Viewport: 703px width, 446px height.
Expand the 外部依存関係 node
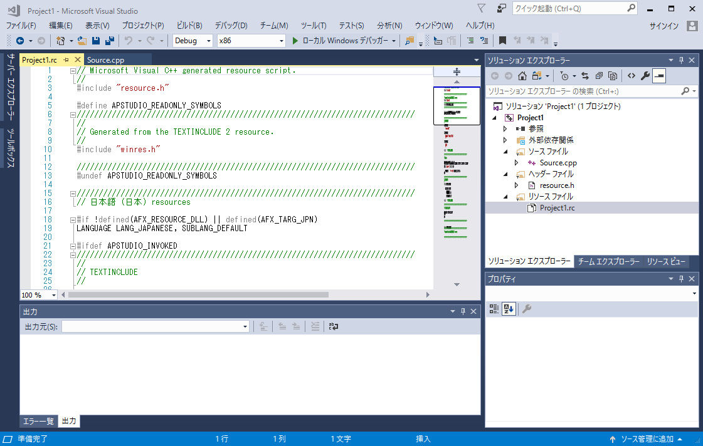click(x=505, y=140)
